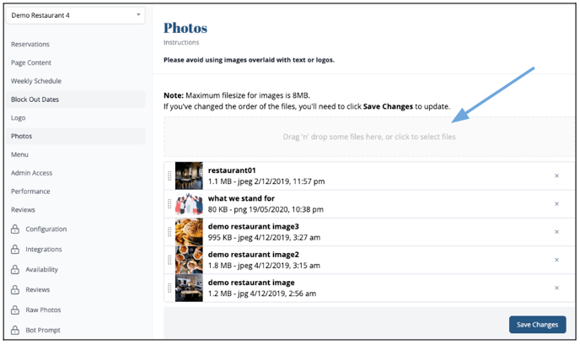The height and width of the screenshot is (345, 580).
Task: Click the Instructions label under Photos
Action: pos(181,42)
